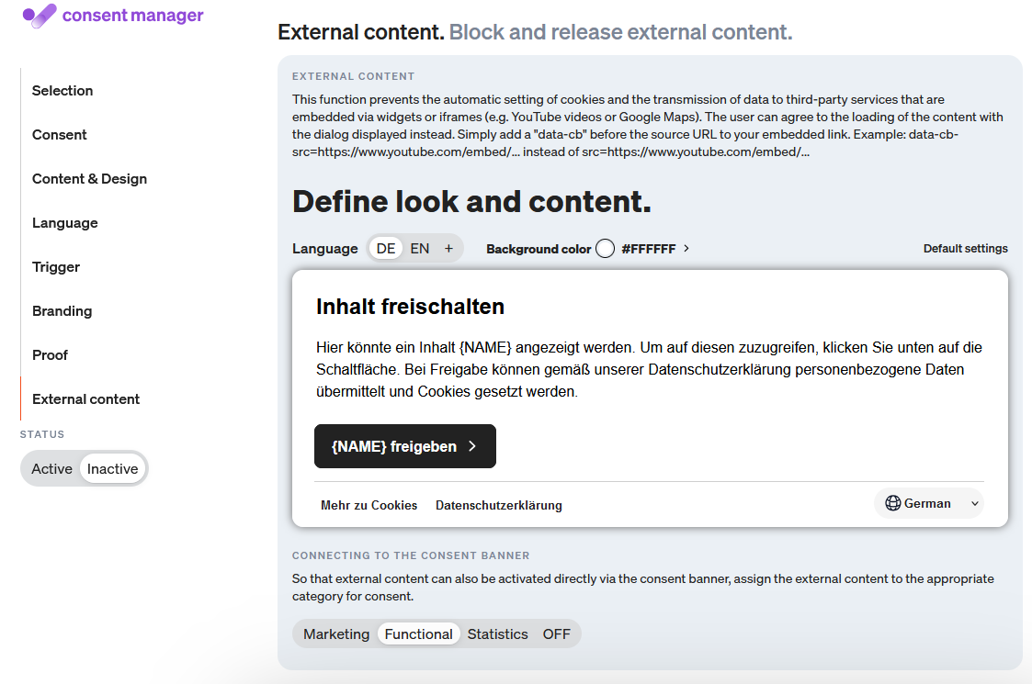1032x684 pixels.
Task: Restore Default settings
Action: click(x=965, y=248)
